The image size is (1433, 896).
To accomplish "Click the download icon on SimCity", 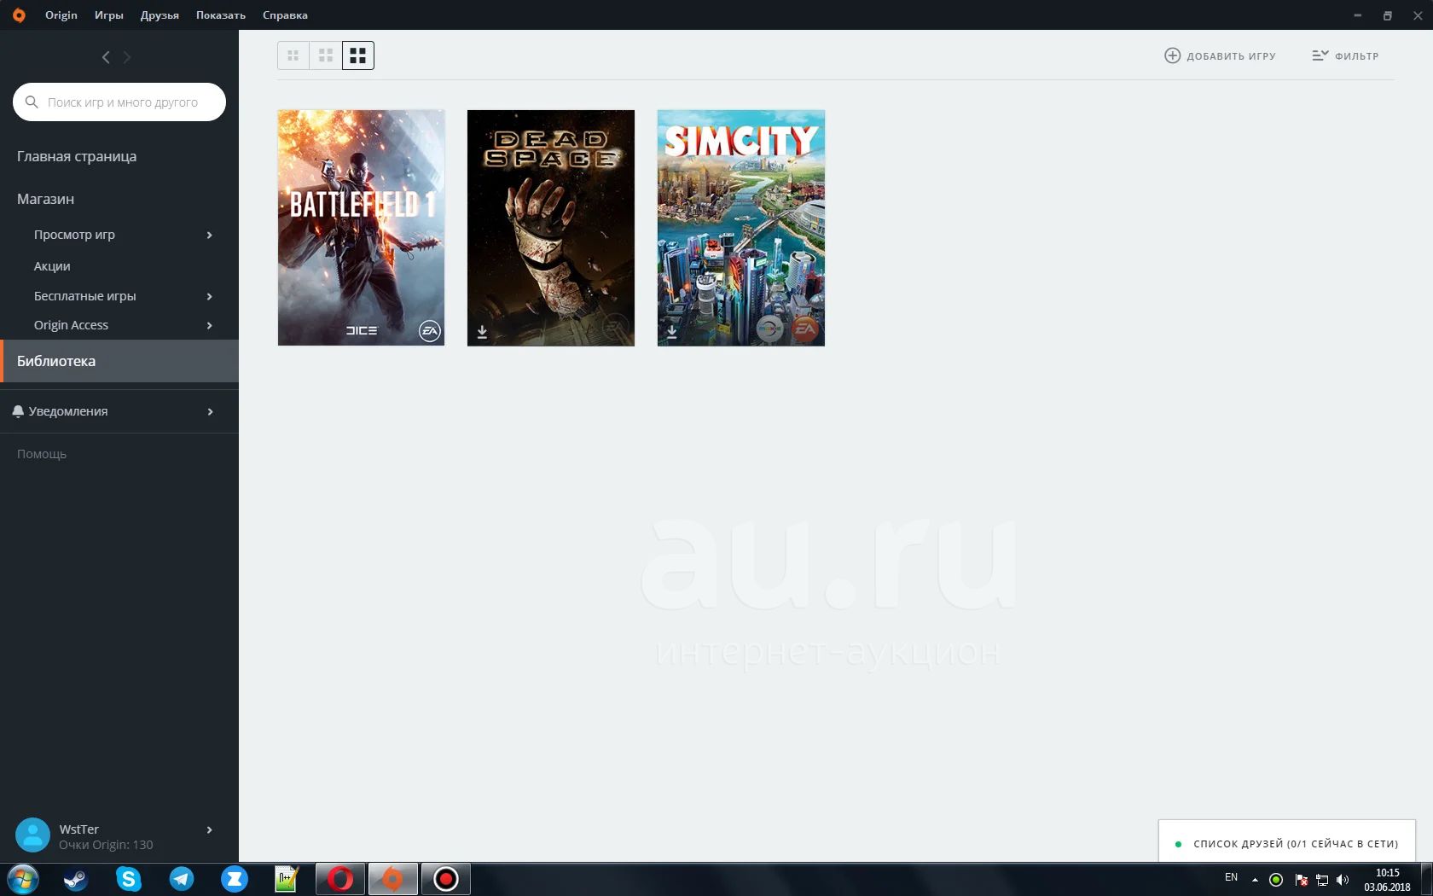I will point(672,331).
